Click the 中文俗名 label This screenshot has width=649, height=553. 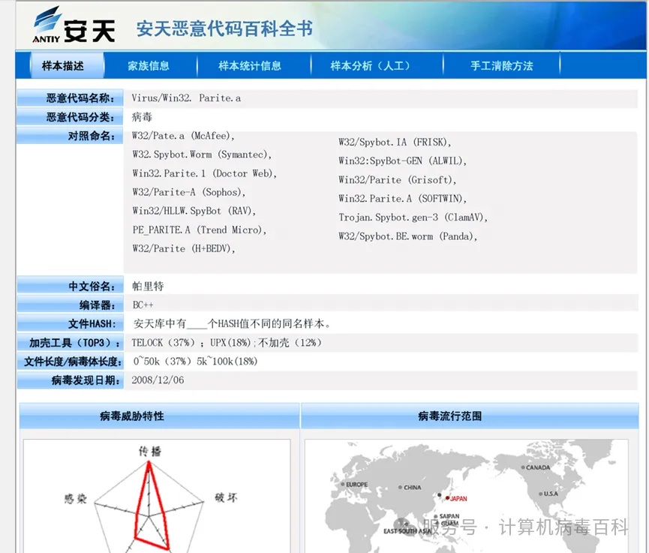[x=71, y=286]
